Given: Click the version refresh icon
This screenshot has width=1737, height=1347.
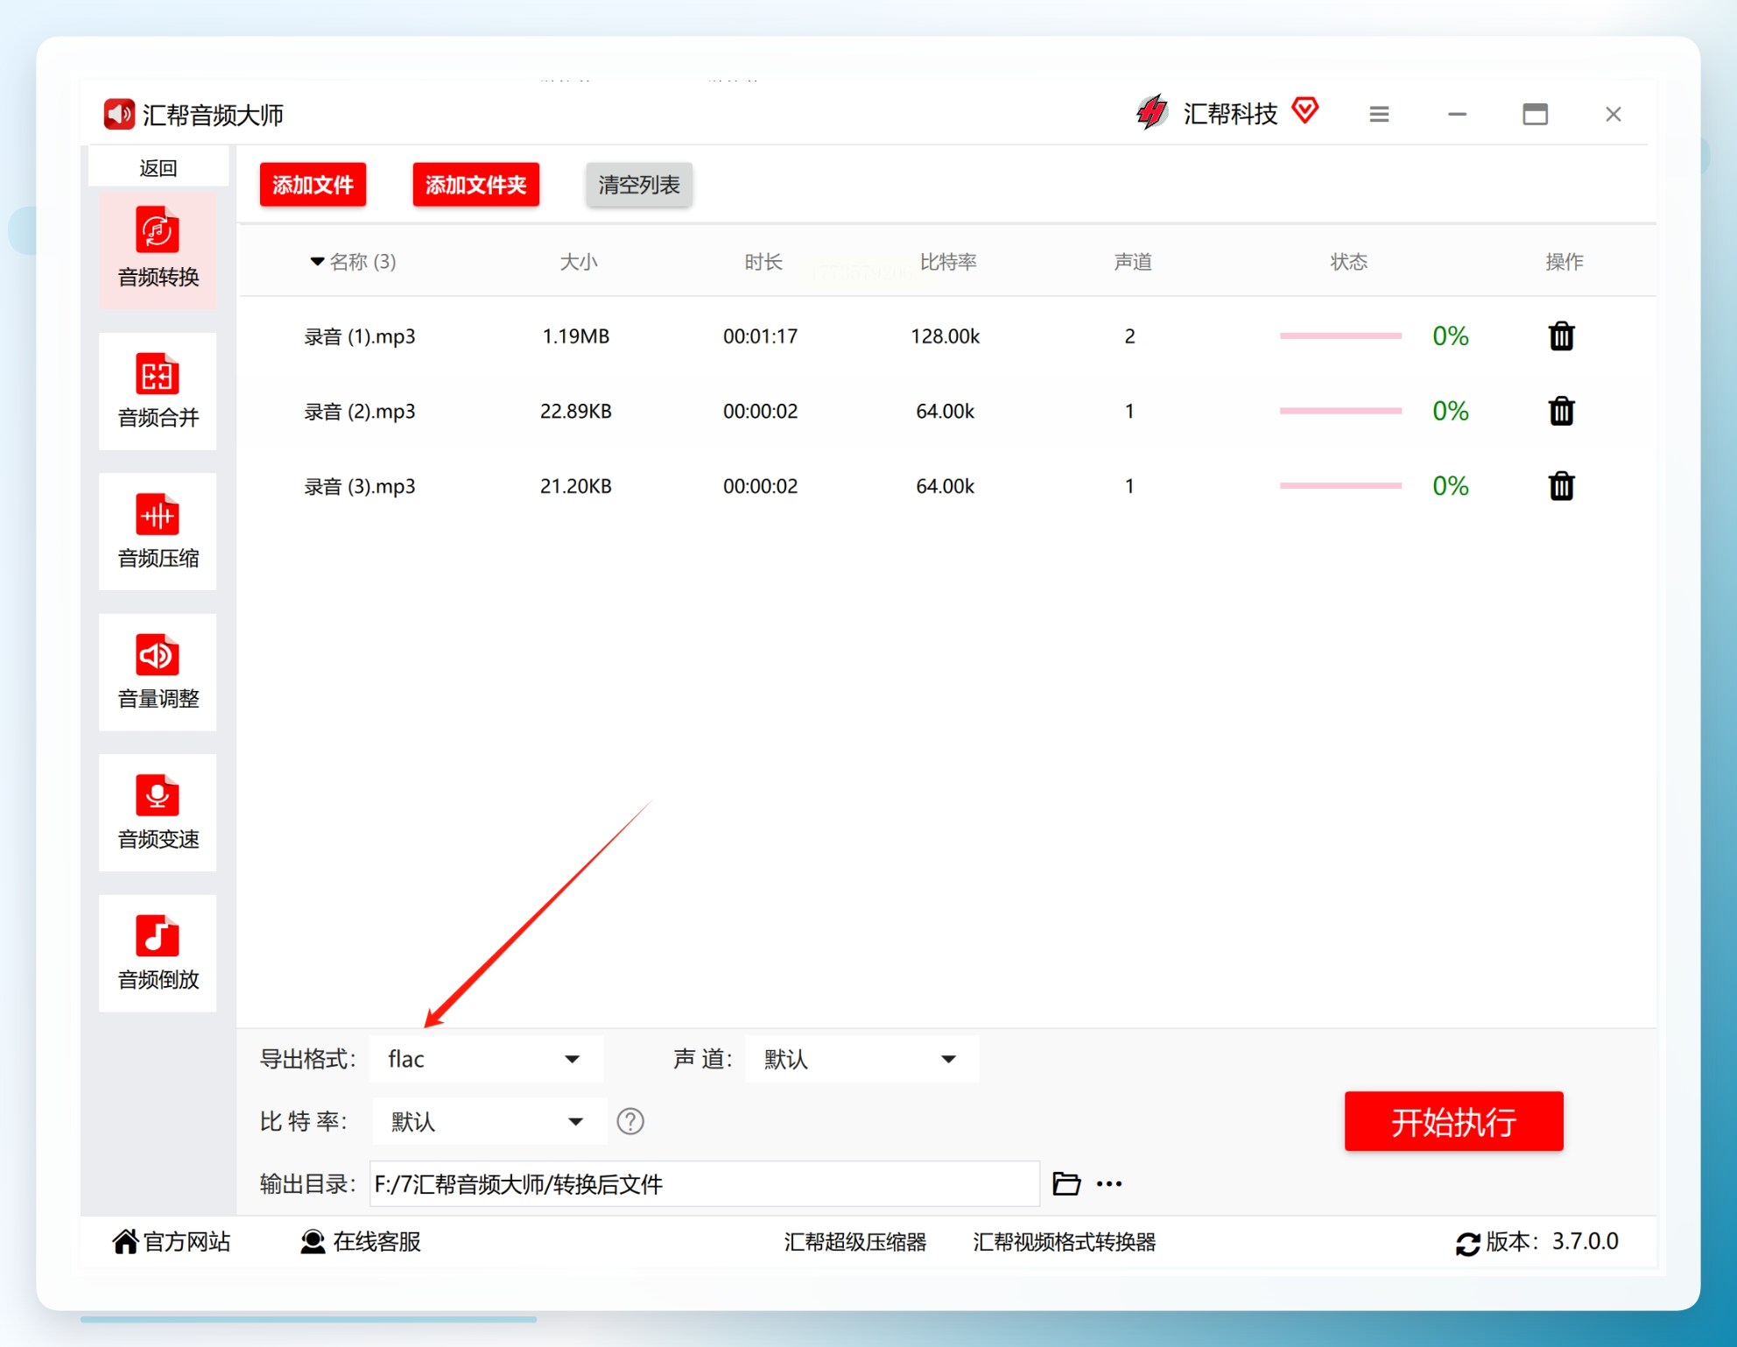Looking at the screenshot, I should 1468,1243.
